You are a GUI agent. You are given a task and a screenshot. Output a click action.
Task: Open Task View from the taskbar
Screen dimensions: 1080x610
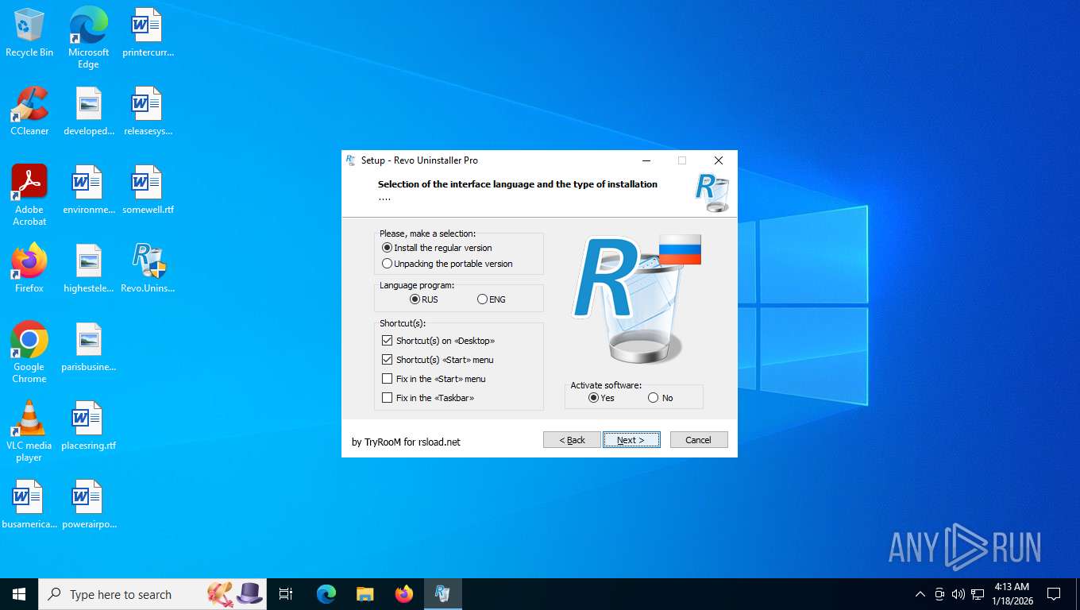(286, 594)
